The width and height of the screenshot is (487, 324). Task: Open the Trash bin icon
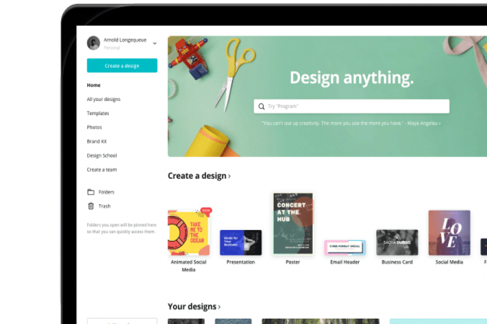coord(91,206)
